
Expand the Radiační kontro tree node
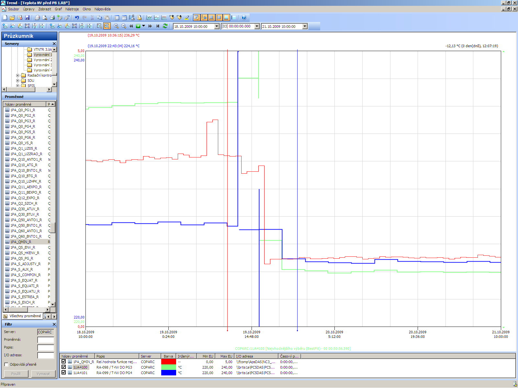(x=18, y=75)
